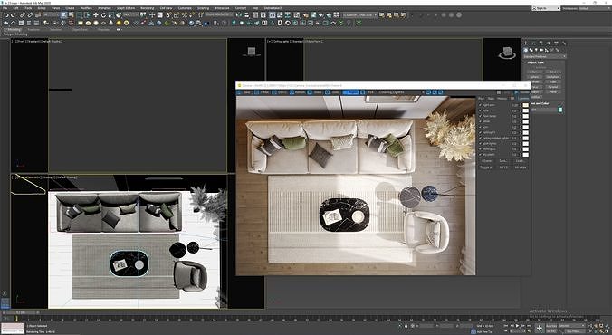Open the Customize menu
This screenshot has width=612, height=335.
[185, 8]
